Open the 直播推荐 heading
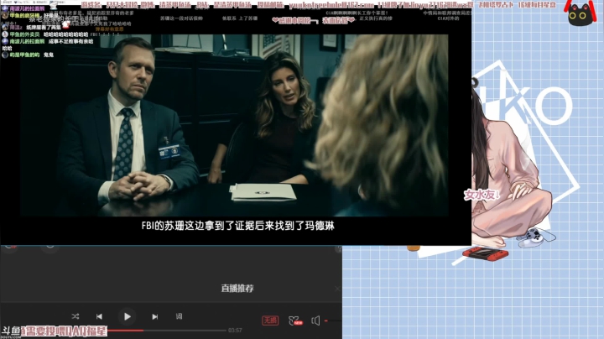 pos(237,288)
